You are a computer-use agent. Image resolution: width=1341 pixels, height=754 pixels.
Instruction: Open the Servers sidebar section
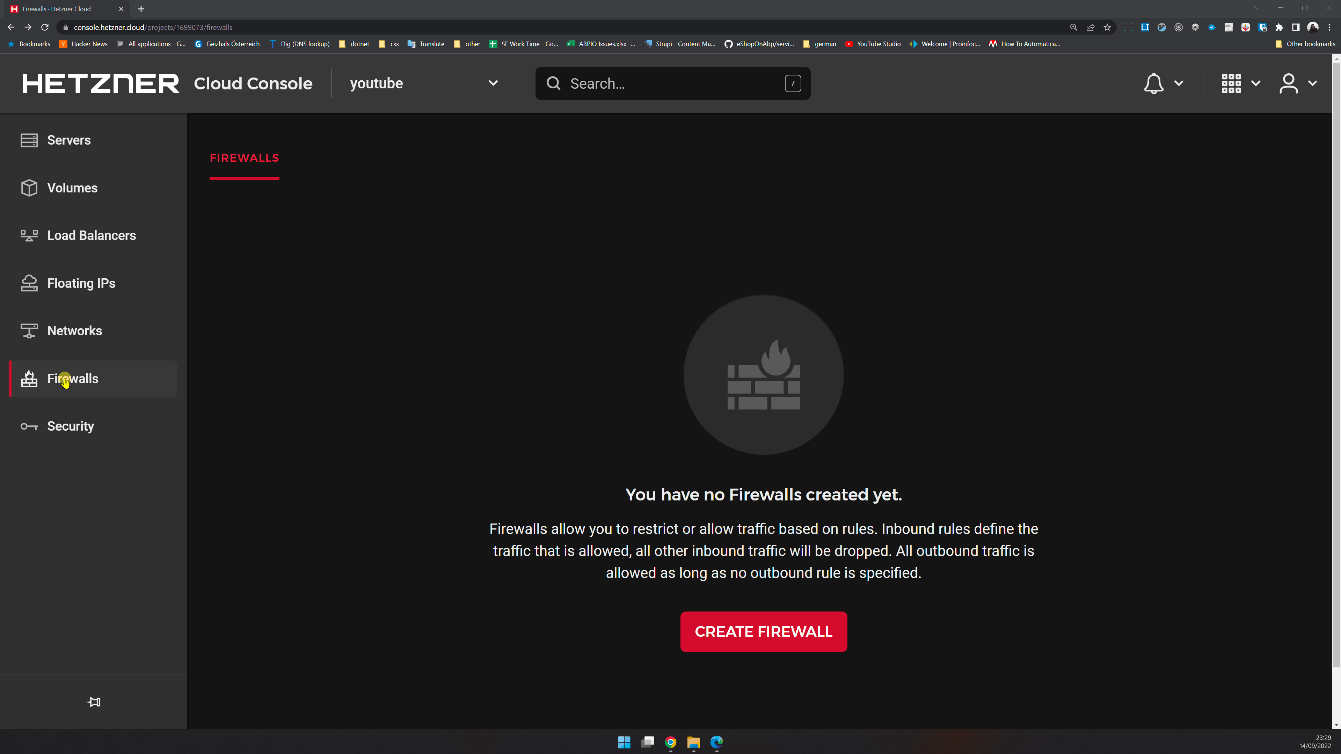pos(68,140)
